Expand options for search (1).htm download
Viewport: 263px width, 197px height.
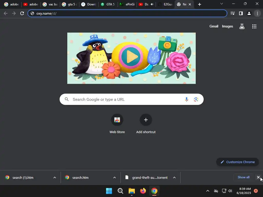[55, 178]
